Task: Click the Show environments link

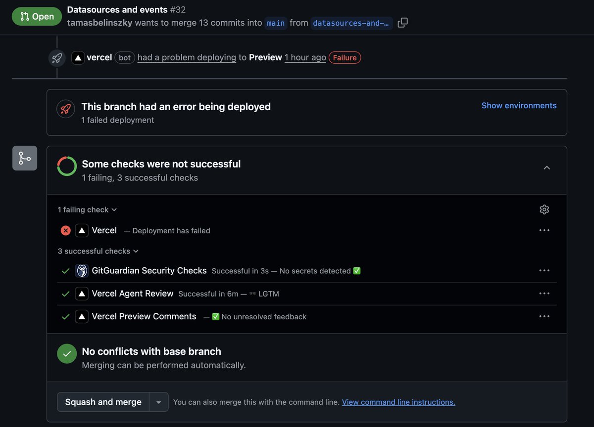Action: pos(519,105)
